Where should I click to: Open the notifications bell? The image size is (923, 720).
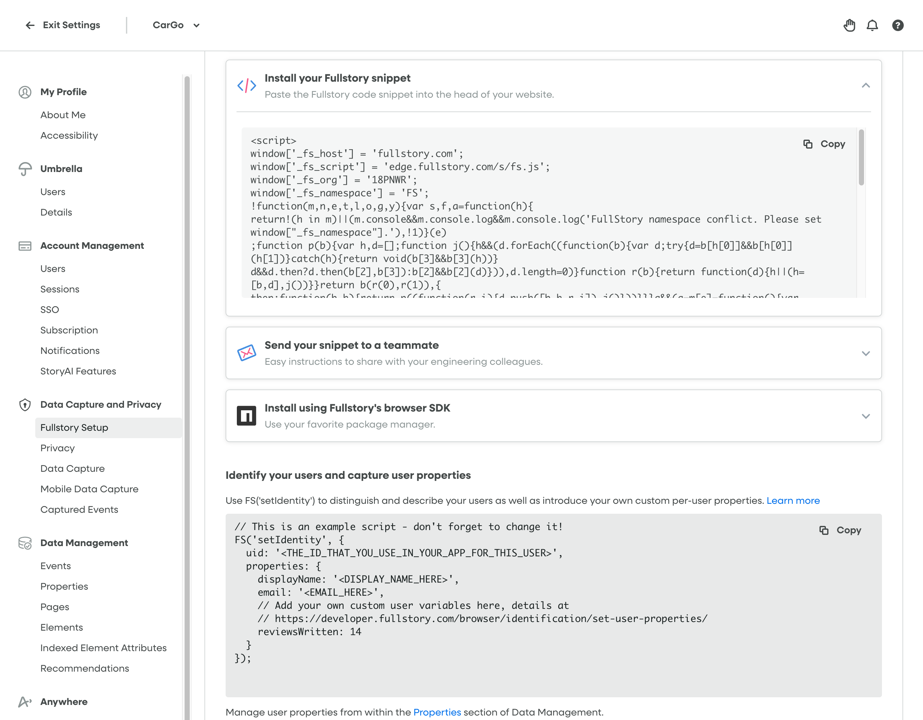(872, 25)
